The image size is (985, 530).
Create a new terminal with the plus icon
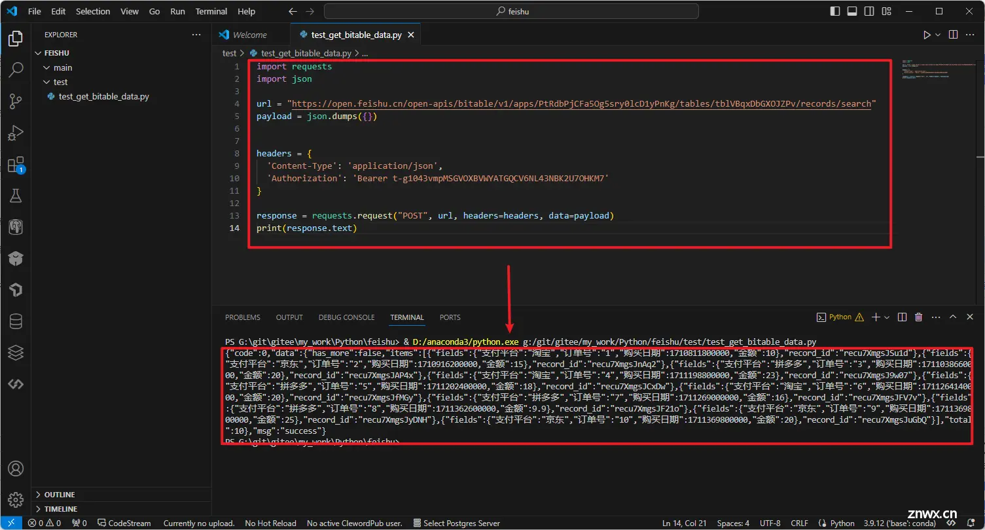coord(876,317)
